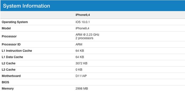The width and height of the screenshot is (185, 95).
Task: Click the Operating System row label
Action: 15,22
